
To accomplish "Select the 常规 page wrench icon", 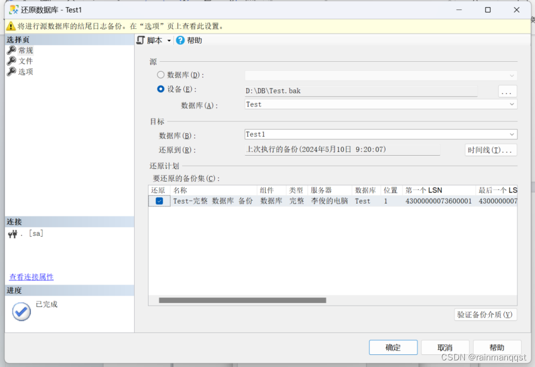I will point(12,50).
